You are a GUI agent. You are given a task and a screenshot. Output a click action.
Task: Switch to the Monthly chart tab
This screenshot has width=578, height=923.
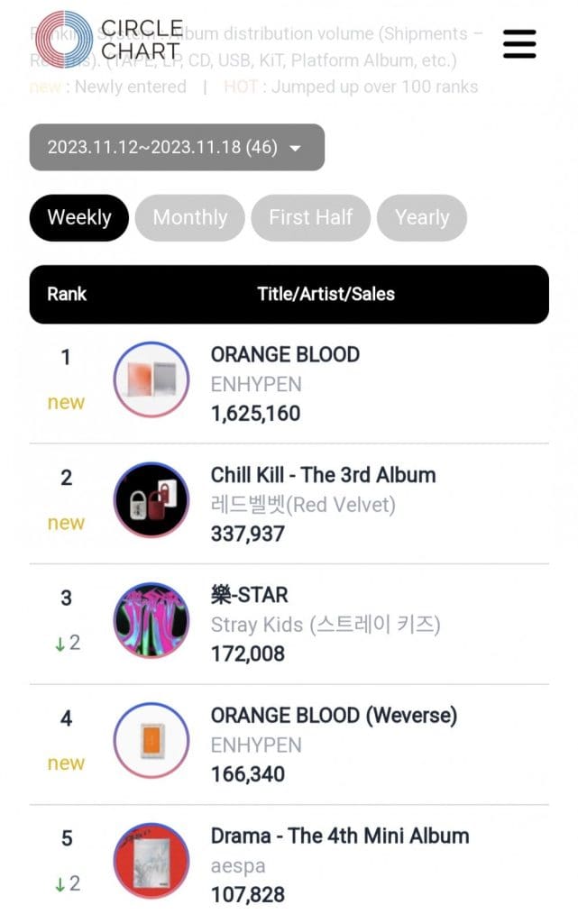tap(189, 217)
